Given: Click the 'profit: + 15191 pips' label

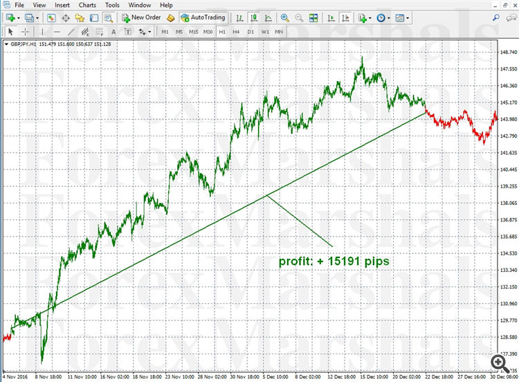Looking at the screenshot, I should (334, 261).
